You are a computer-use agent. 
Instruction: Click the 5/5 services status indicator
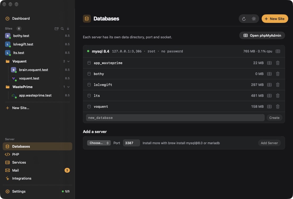tap(66, 191)
